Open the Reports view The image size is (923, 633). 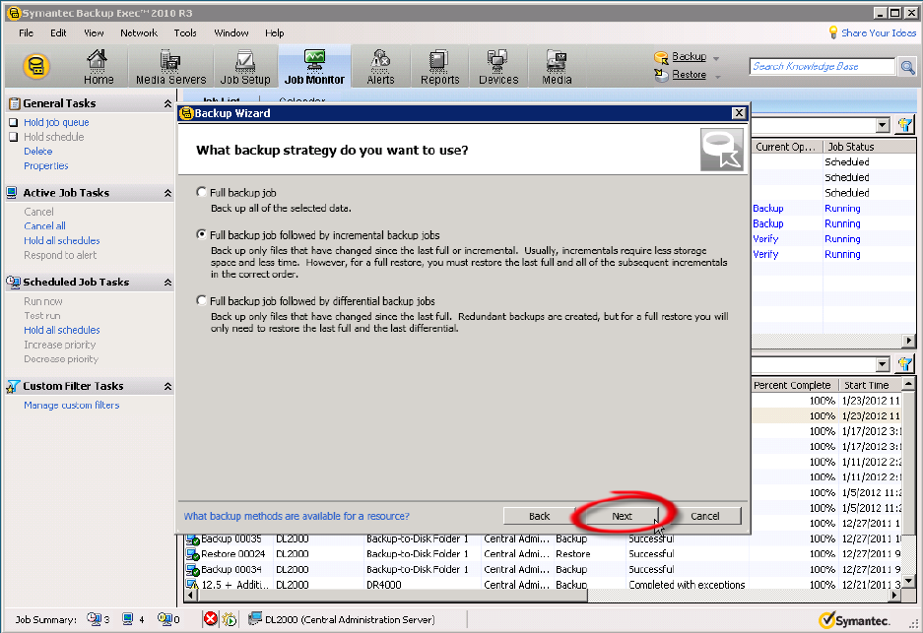tap(439, 67)
